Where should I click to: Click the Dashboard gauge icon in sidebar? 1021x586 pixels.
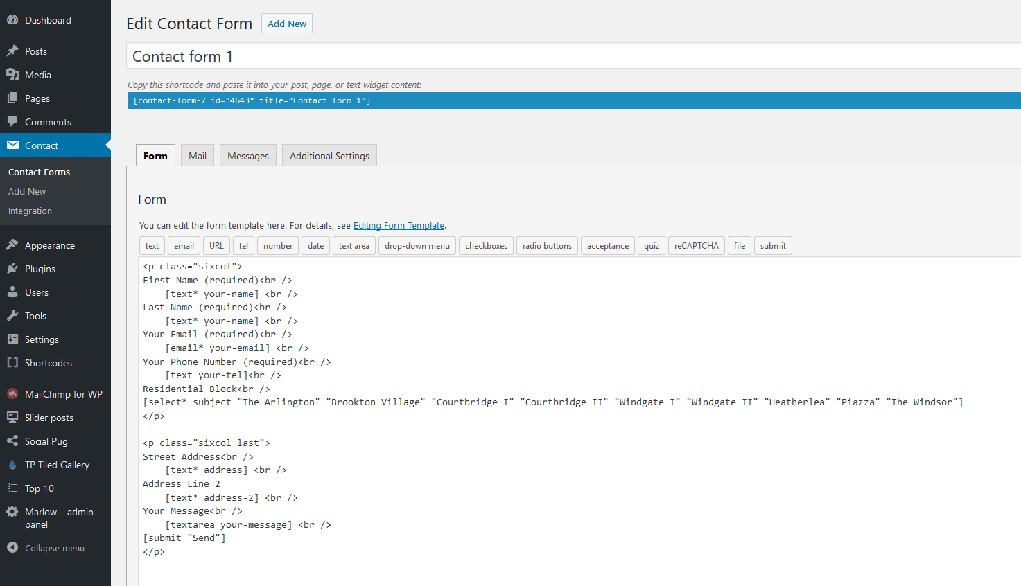tap(12, 20)
